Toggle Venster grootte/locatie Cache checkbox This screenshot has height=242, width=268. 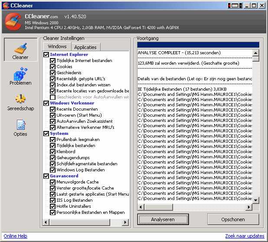(52, 188)
